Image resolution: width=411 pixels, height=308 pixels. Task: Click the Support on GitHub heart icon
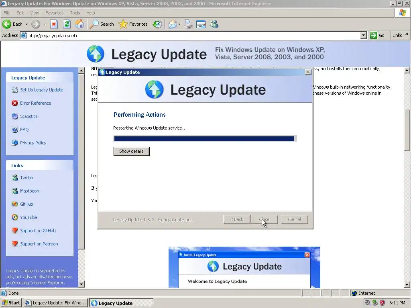pyautogui.click(x=15, y=231)
